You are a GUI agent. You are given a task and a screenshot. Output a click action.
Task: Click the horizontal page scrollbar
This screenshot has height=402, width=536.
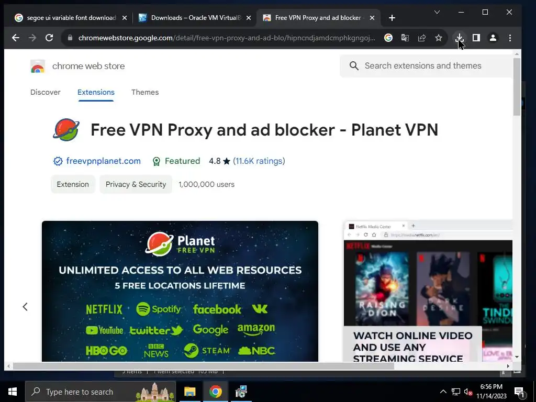pyautogui.click(x=203, y=366)
